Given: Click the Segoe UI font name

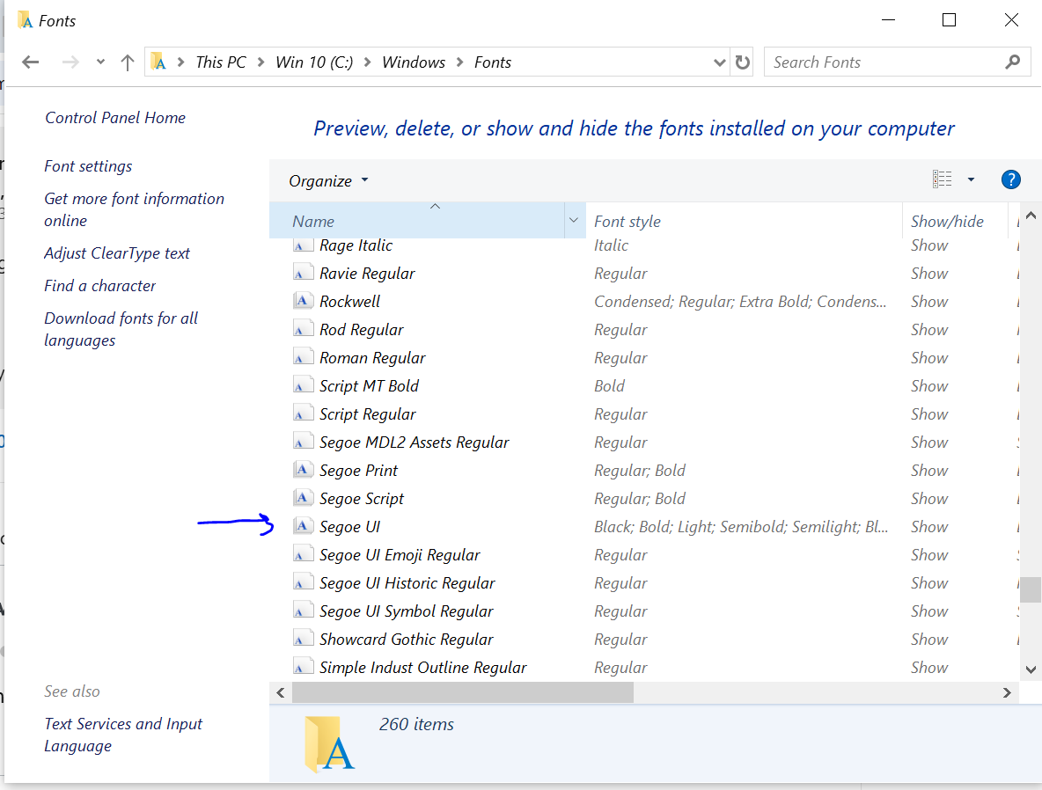Looking at the screenshot, I should click(349, 527).
